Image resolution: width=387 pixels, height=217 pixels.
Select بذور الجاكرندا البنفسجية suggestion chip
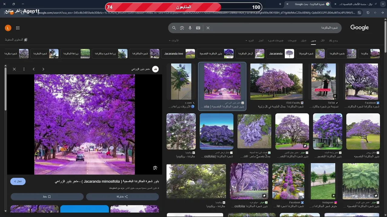pyautogui.click(x=216, y=54)
